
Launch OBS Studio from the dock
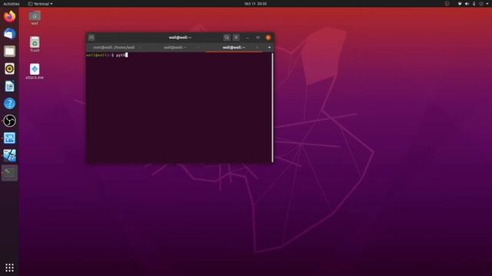[9, 121]
